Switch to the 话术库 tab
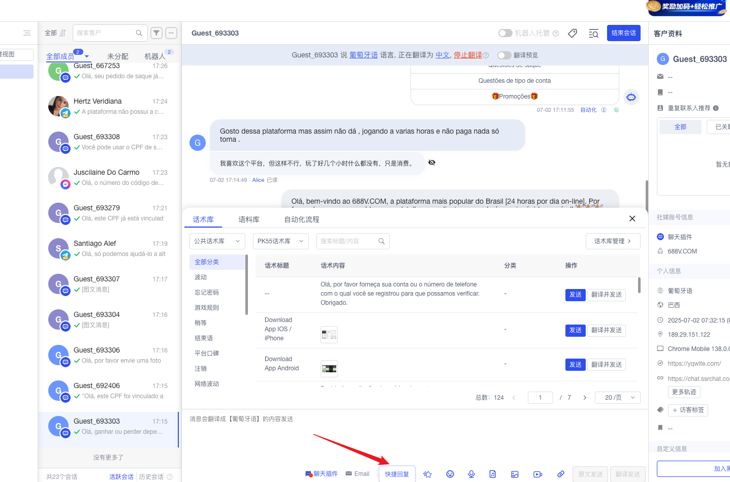 point(203,219)
